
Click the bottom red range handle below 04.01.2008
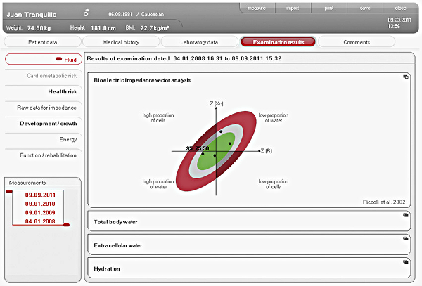(66, 225)
